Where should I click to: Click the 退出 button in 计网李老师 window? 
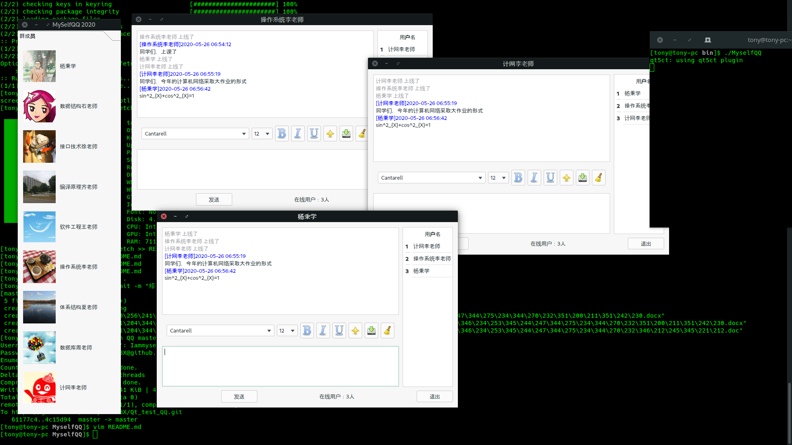point(646,244)
